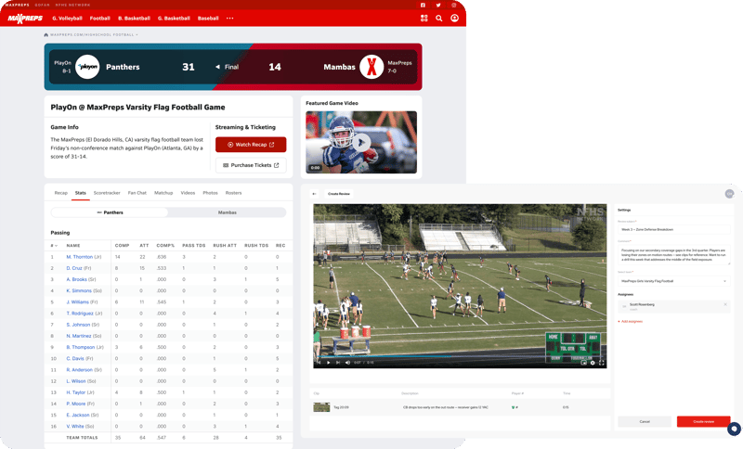The image size is (743, 449).
Task: Open the Twitter icon in the top bar
Action: [438, 5]
